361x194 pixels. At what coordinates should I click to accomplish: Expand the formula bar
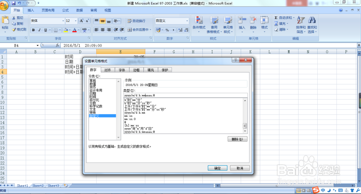359,46
